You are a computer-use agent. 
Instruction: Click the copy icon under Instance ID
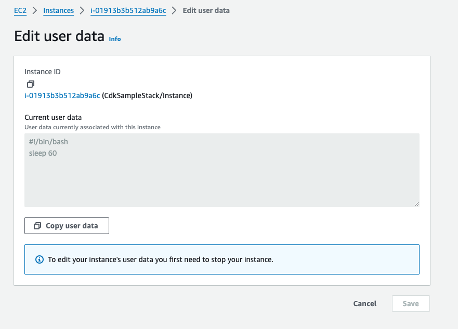[x=31, y=84]
